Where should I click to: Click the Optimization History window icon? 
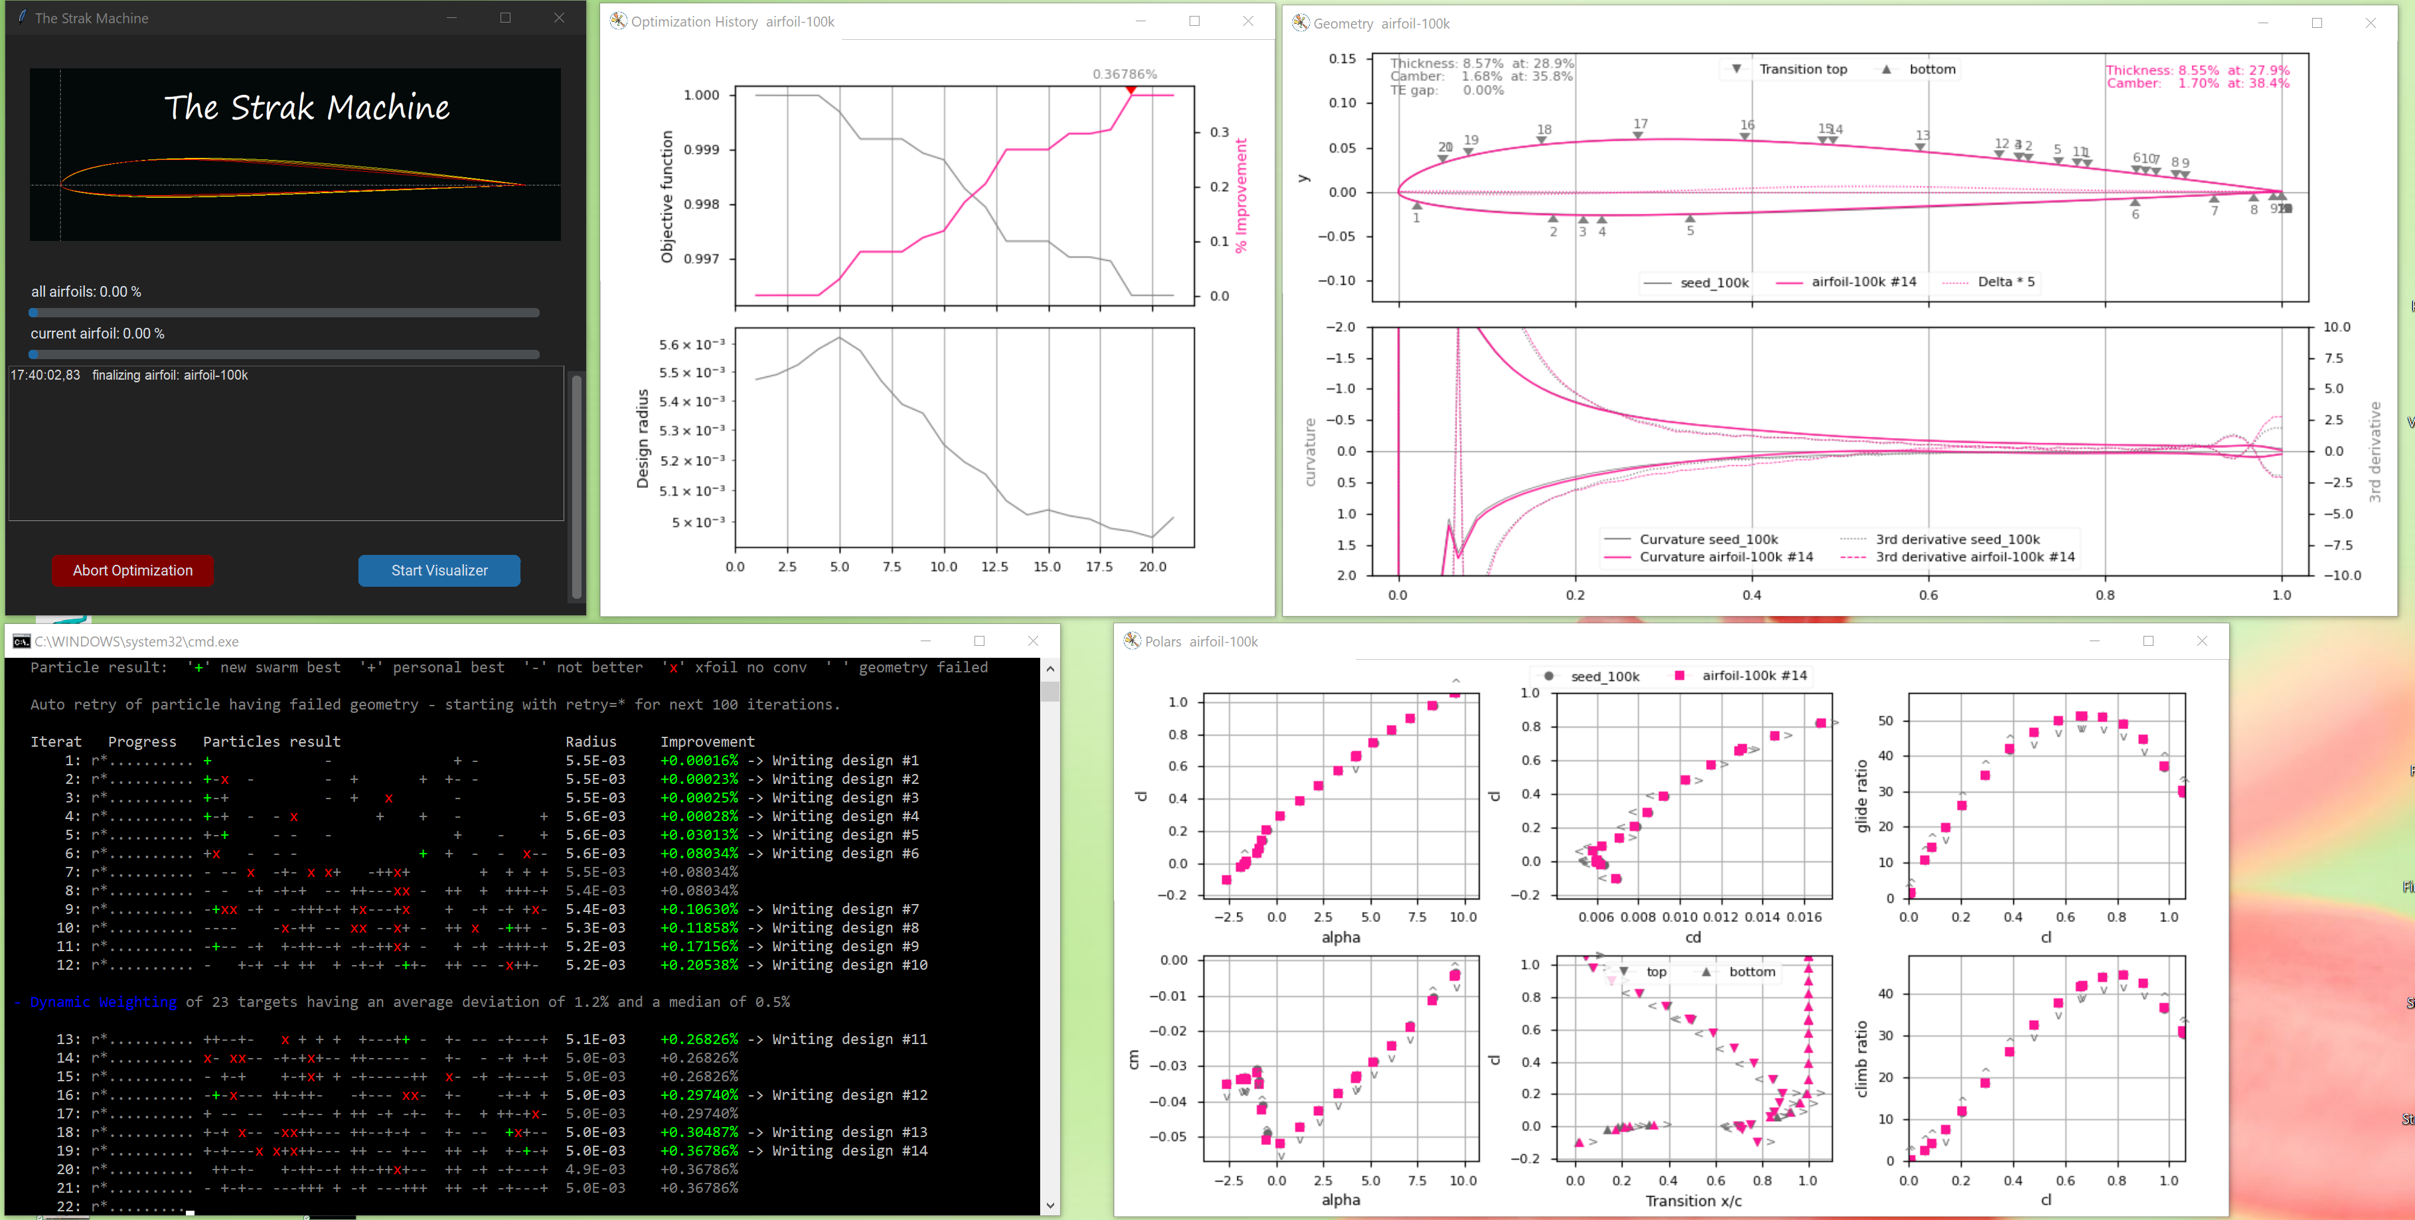click(x=618, y=21)
